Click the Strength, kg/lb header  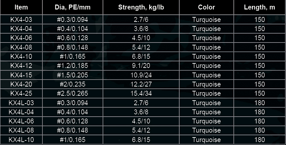click(141, 7)
